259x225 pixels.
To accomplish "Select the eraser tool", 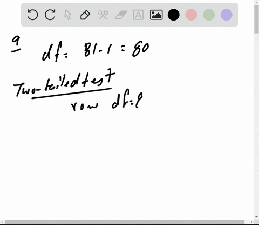I will (121, 15).
